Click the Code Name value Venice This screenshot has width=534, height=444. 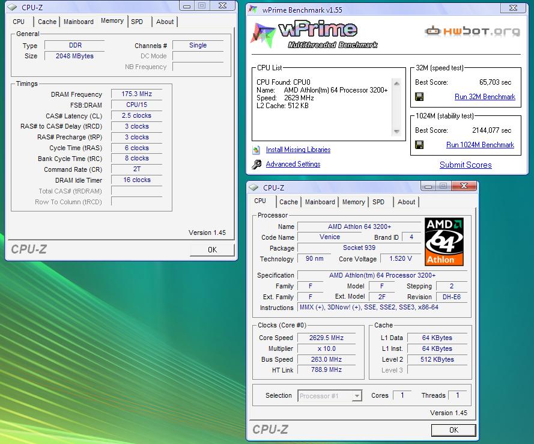[x=329, y=237]
